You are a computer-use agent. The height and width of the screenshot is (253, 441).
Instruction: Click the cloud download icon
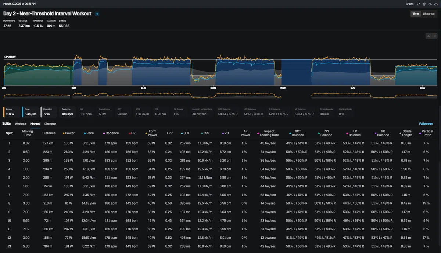pos(436,4)
